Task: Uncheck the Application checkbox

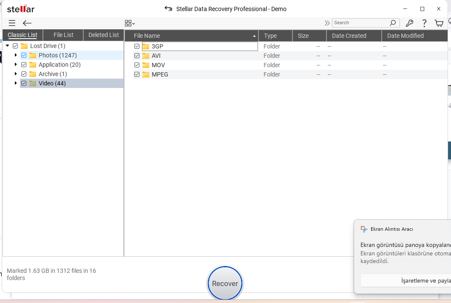Action: pos(24,65)
